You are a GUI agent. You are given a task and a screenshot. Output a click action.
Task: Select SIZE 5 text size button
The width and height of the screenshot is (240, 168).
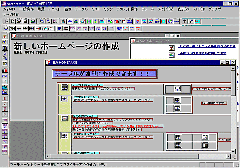coord(5,141)
